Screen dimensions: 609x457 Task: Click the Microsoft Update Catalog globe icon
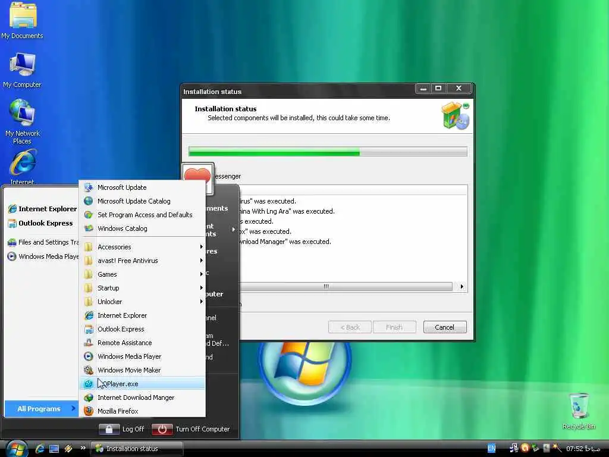click(x=89, y=201)
